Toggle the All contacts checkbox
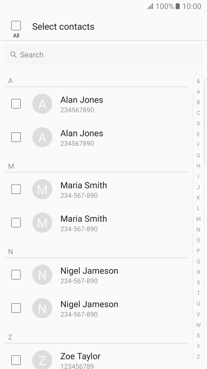Screen dimensions: 207x369 click(16, 26)
